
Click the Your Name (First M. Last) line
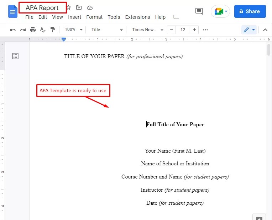pos(175,151)
